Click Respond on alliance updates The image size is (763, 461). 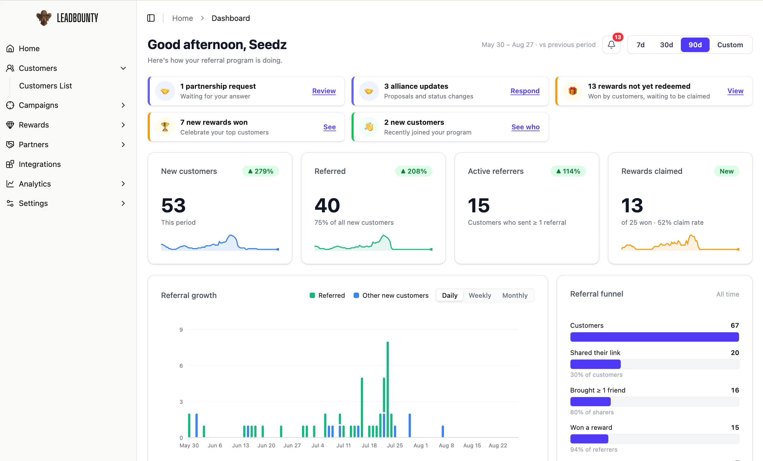[x=525, y=91]
